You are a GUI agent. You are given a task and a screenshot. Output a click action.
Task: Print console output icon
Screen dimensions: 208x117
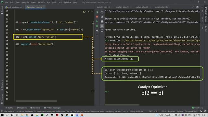click(102, 21)
